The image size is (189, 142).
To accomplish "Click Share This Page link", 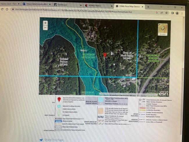I will pos(54,140).
